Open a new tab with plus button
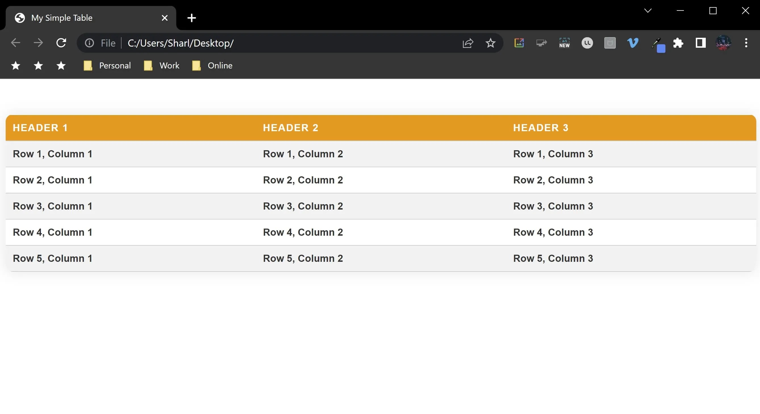The width and height of the screenshot is (760, 414). (191, 18)
